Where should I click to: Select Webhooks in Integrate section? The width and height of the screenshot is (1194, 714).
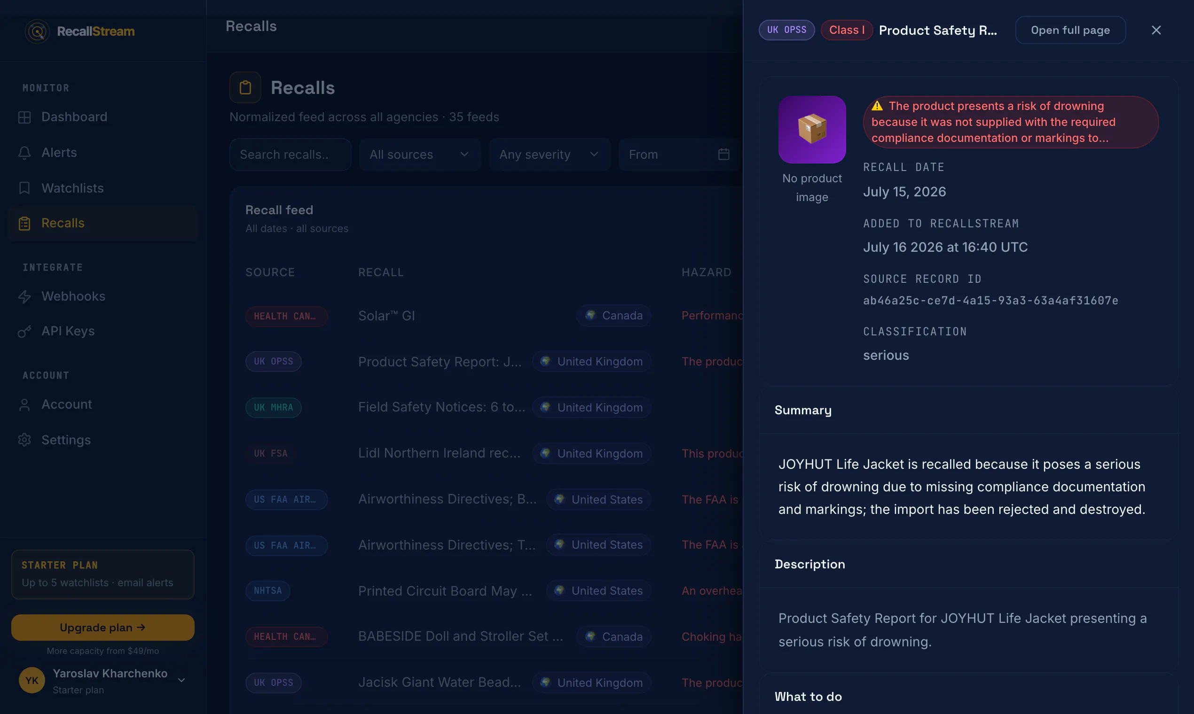[103, 296]
